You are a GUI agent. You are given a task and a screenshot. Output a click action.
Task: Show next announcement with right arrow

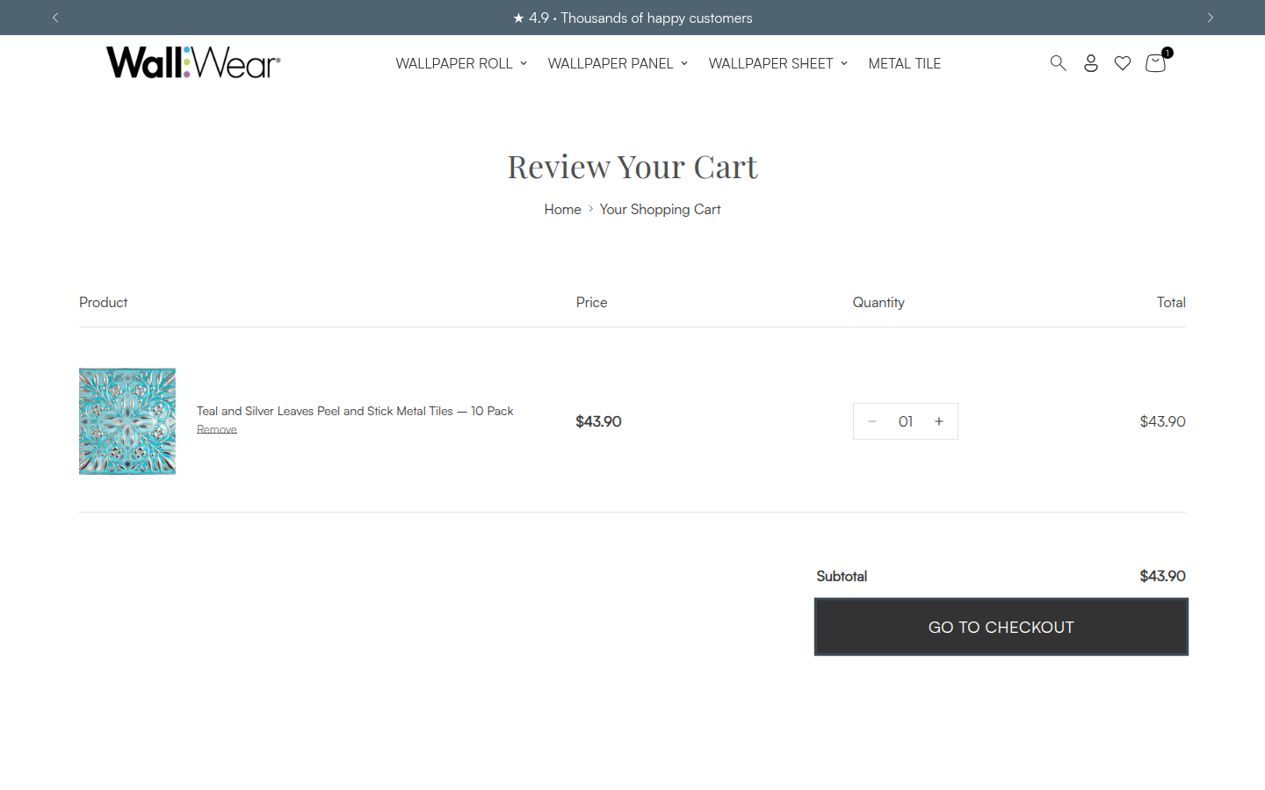pos(1210,18)
